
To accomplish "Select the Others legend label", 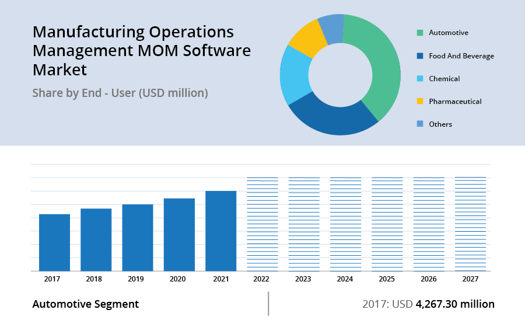I will click(x=440, y=124).
